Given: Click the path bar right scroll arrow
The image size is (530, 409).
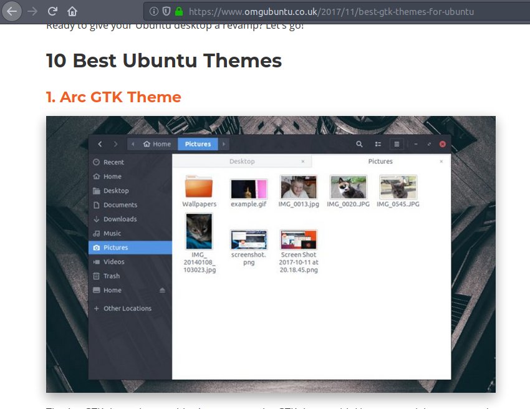Looking at the screenshot, I should 224,144.
